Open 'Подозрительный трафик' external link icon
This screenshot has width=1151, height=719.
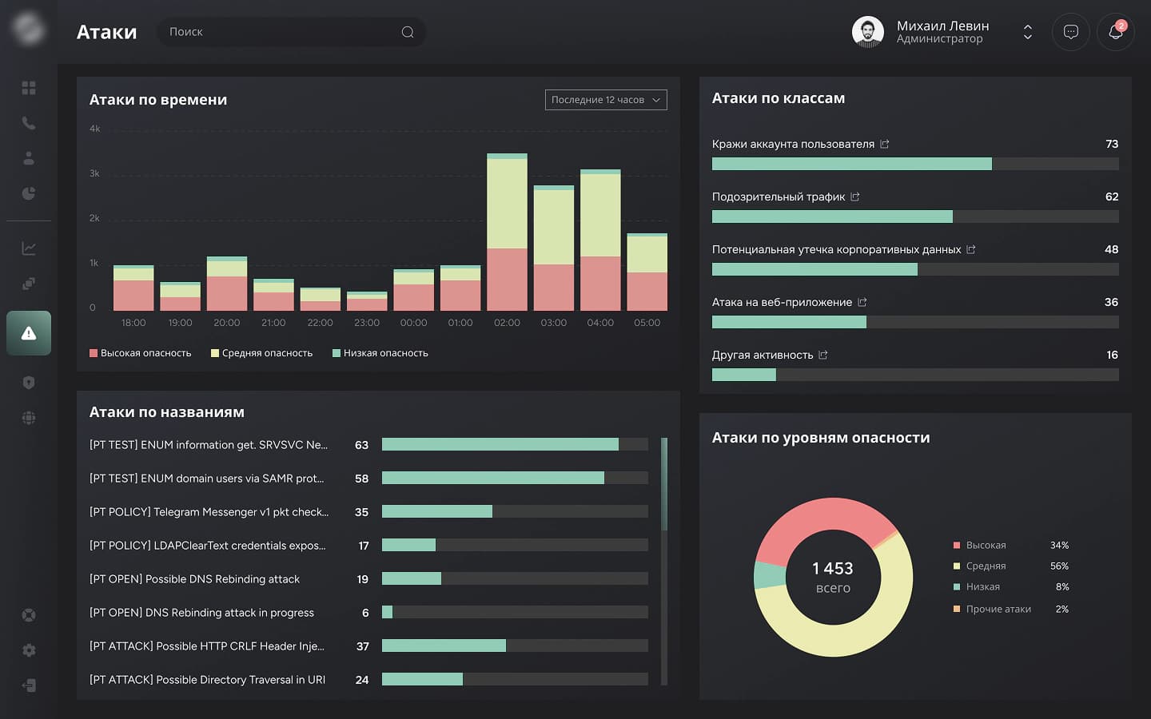[855, 197]
